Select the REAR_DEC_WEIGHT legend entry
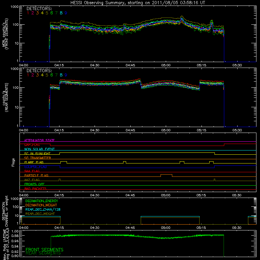This screenshot has height=260, width=260. [x=40, y=214]
